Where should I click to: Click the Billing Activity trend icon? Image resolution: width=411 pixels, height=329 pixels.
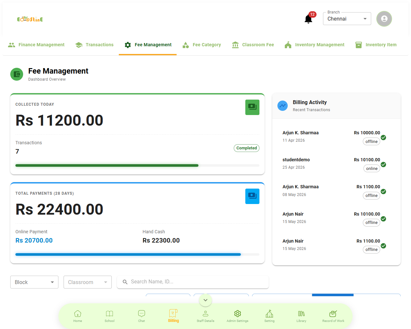click(x=283, y=105)
